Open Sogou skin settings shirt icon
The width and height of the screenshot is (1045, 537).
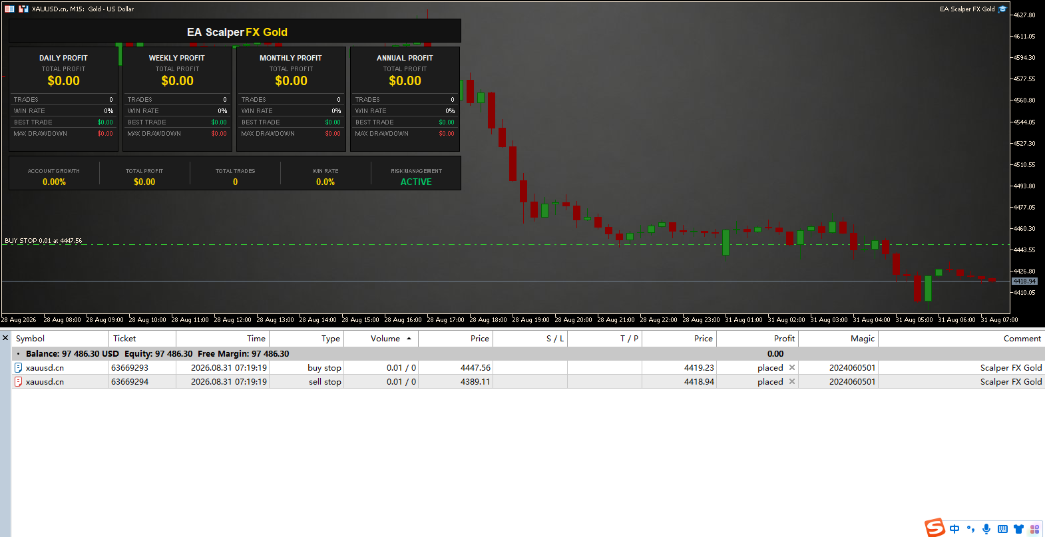click(x=1018, y=529)
